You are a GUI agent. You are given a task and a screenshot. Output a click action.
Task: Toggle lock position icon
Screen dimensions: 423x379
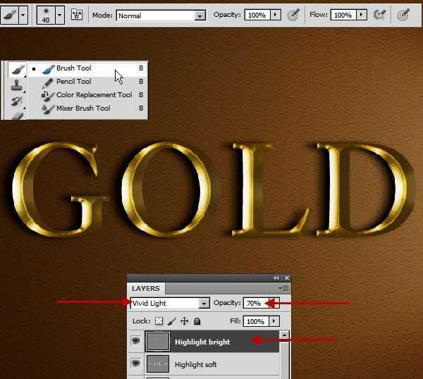tap(185, 321)
